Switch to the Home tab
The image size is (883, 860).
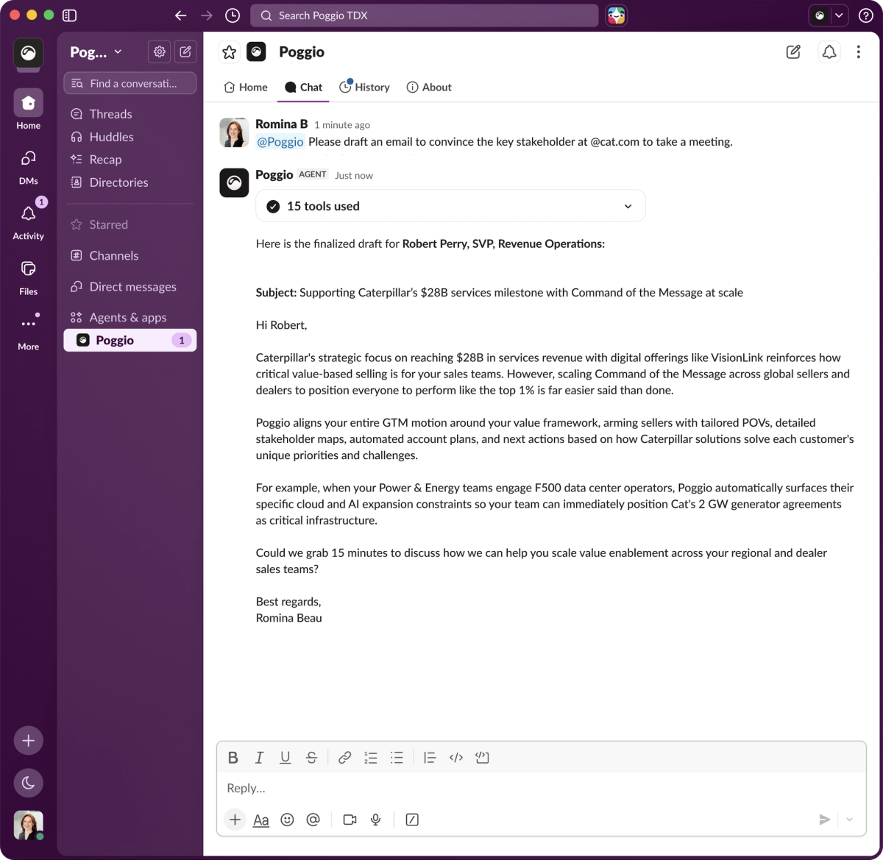coord(246,87)
